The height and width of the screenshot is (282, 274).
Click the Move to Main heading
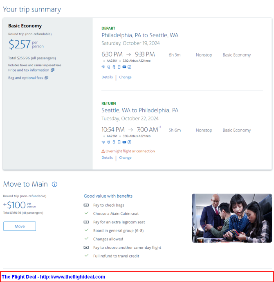(x=25, y=184)
